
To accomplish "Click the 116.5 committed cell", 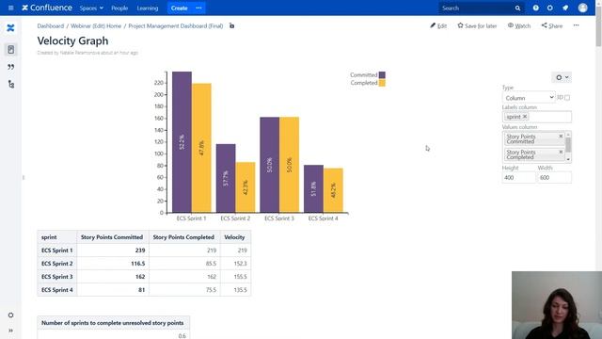I will [x=113, y=264].
